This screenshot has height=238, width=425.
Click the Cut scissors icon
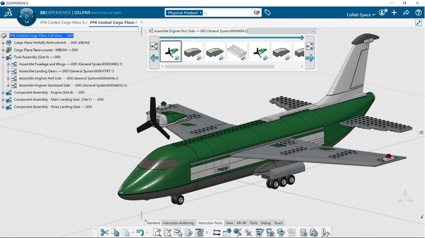coord(104,232)
